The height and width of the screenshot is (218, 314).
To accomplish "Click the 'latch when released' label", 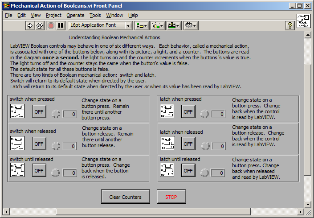I will pos(181,132).
